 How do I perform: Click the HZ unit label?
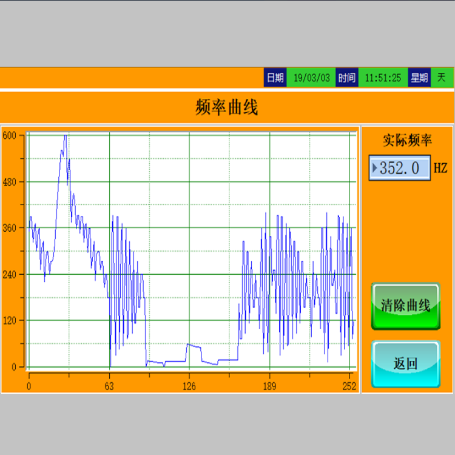(x=440, y=168)
